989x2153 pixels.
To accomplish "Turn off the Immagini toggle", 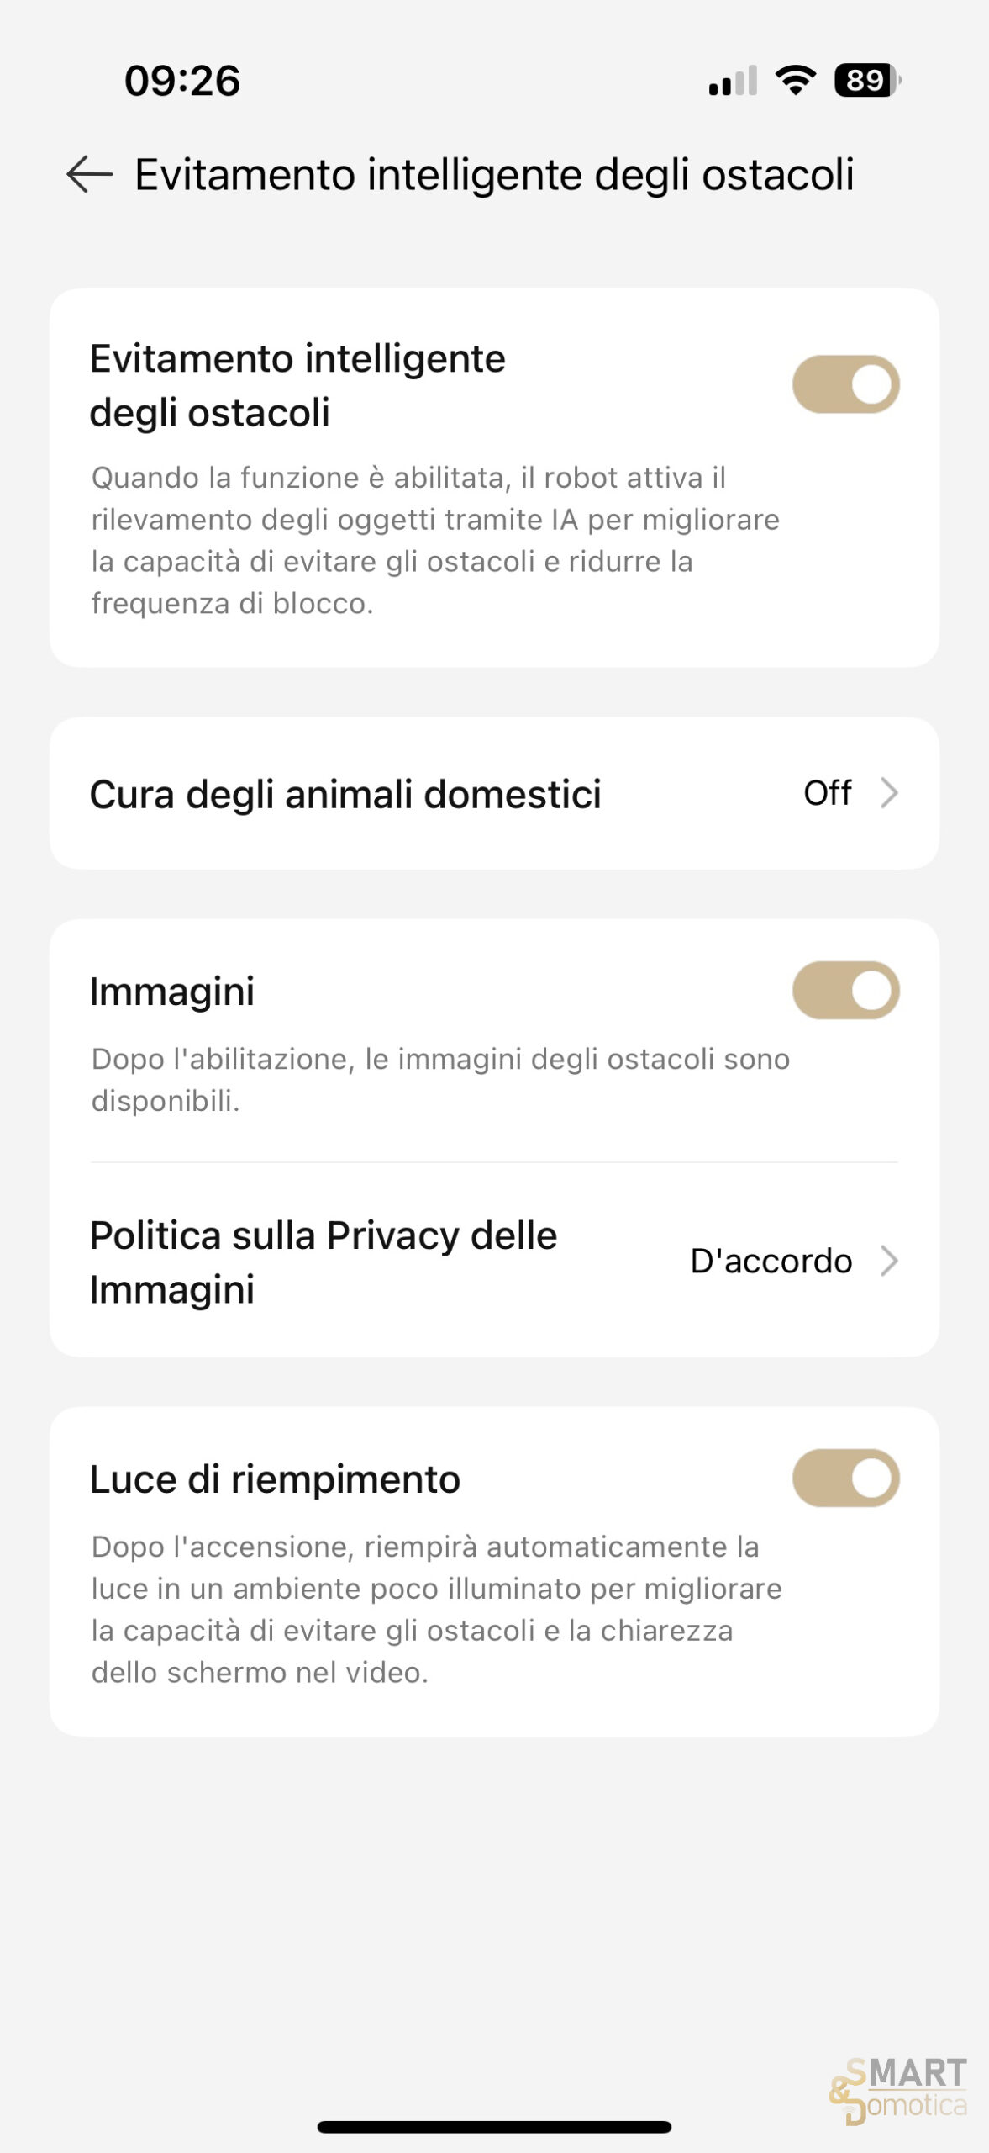I will [x=845, y=991].
